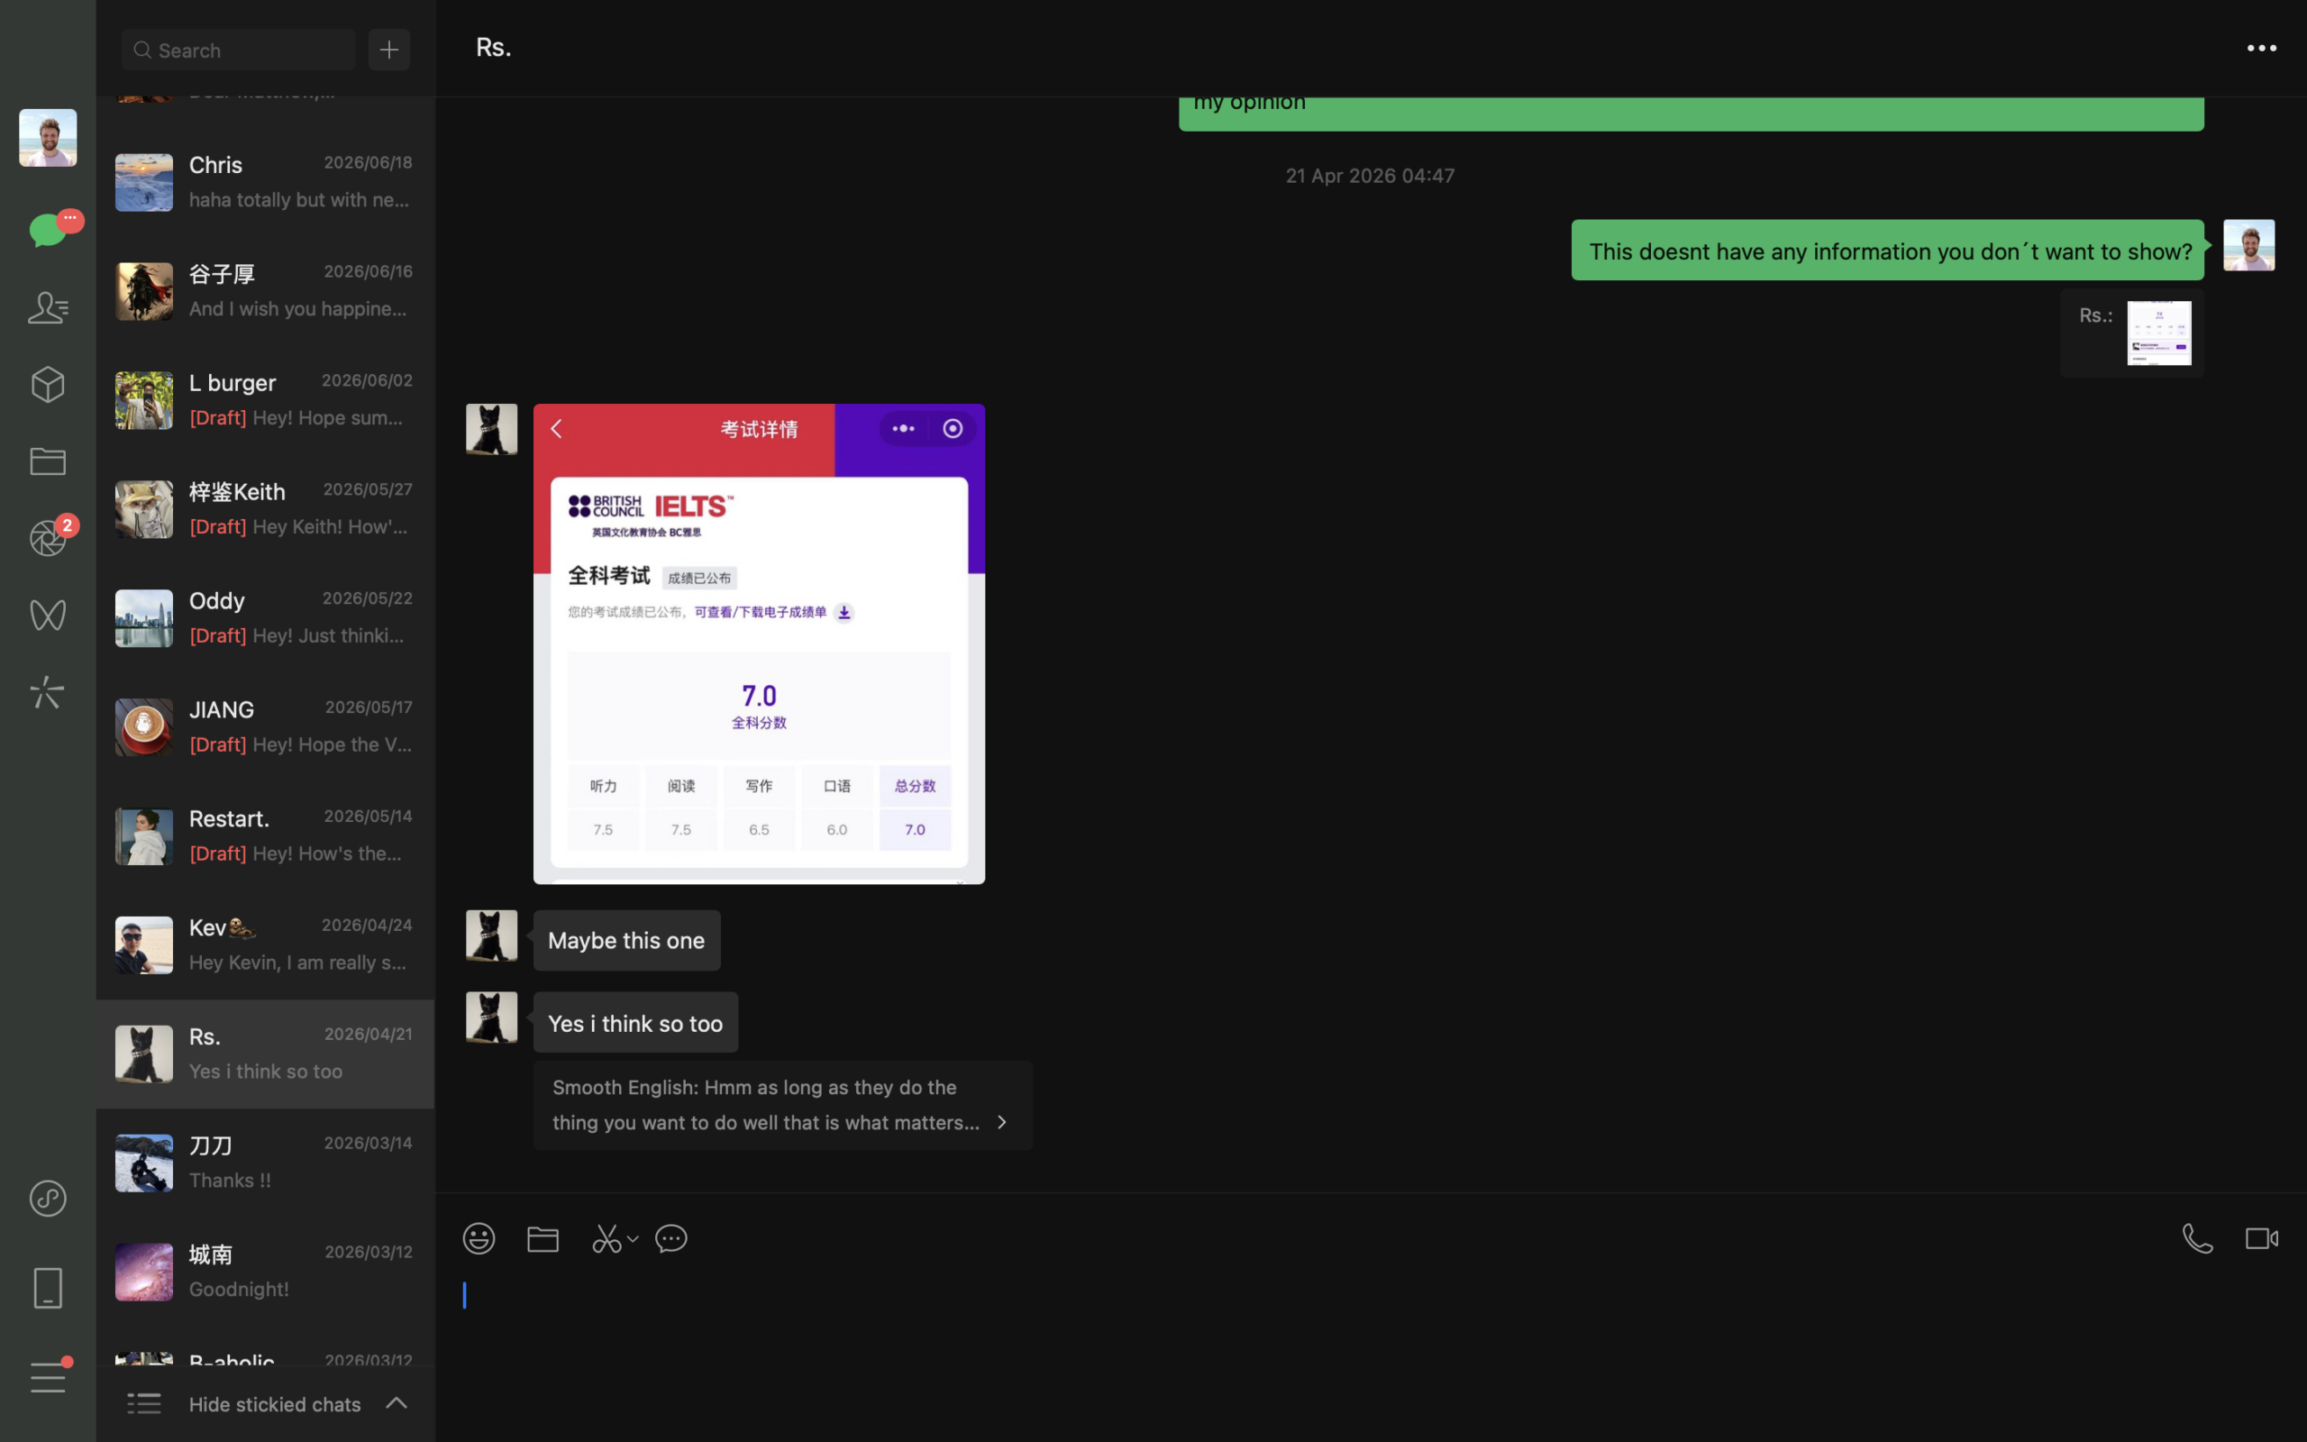
Task: Collapse stickied chats with the chevron
Action: 397,1403
